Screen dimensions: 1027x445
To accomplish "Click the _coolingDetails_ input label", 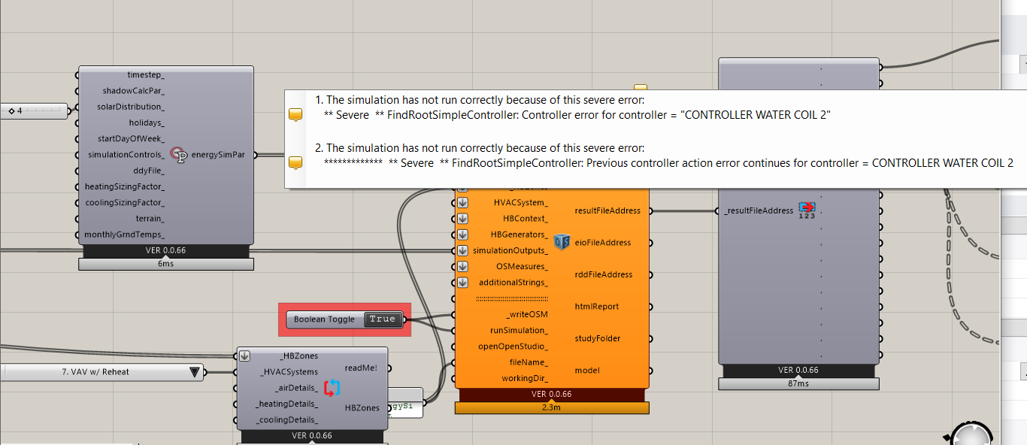I will pos(287,419).
